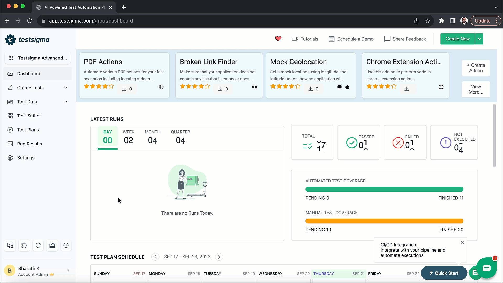Open Create New dropdown arrow
This screenshot has width=503, height=283.
[479, 39]
